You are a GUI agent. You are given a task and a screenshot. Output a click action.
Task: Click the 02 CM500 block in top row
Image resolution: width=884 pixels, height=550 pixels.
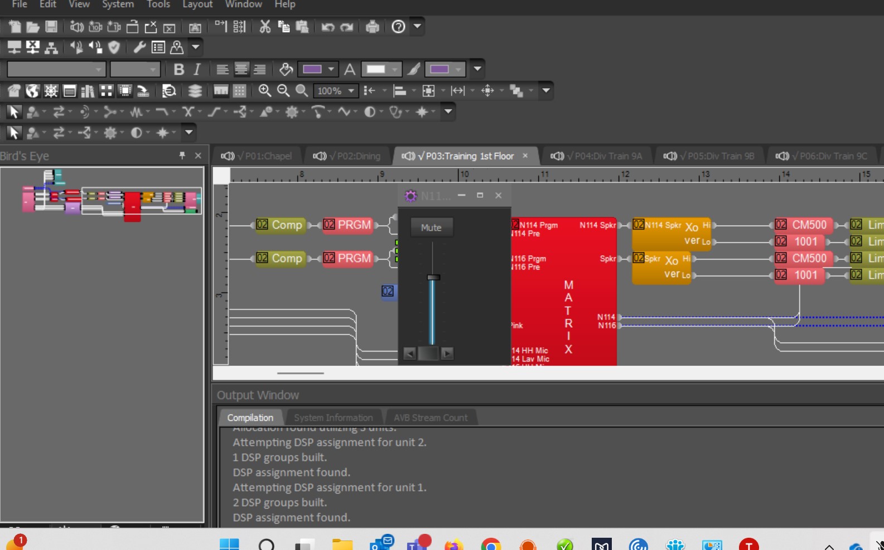point(803,225)
